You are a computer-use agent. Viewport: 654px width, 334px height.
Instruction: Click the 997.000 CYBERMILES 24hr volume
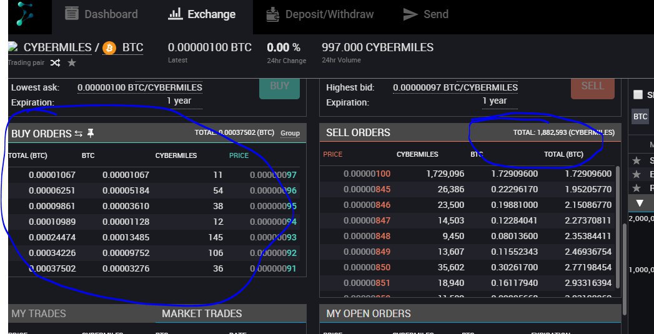tap(377, 47)
